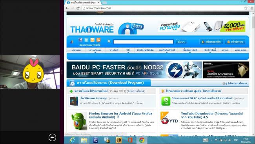Open the taskbar clock showing 14:20
255x144 pixels.
click(x=246, y=140)
